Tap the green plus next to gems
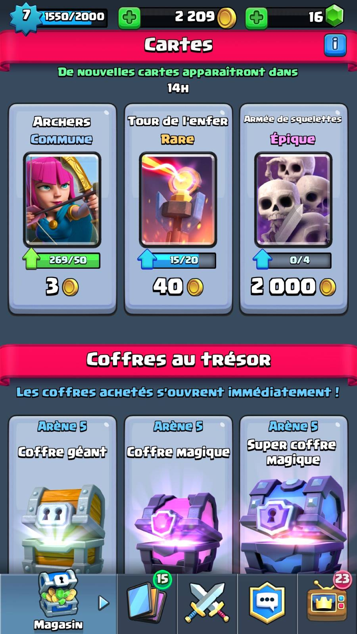Screen dimensions: 357x634 click(x=256, y=17)
